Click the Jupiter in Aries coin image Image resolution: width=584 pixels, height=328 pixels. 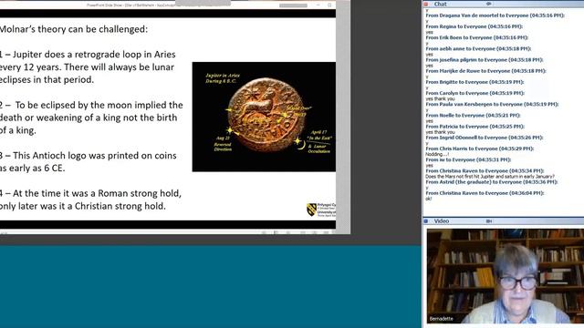click(x=264, y=117)
